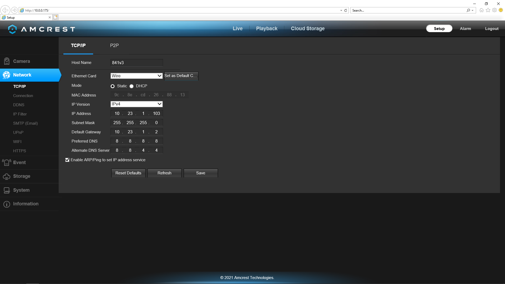Open HTTPS settings in sidebar
This screenshot has width=505, height=284.
[19, 151]
